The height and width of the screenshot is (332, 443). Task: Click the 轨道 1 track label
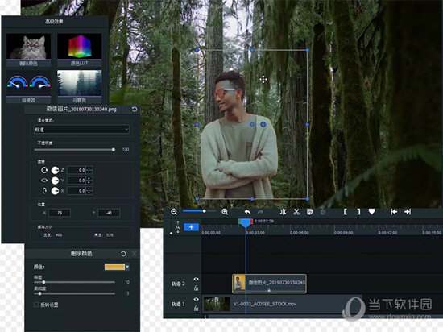178,304
